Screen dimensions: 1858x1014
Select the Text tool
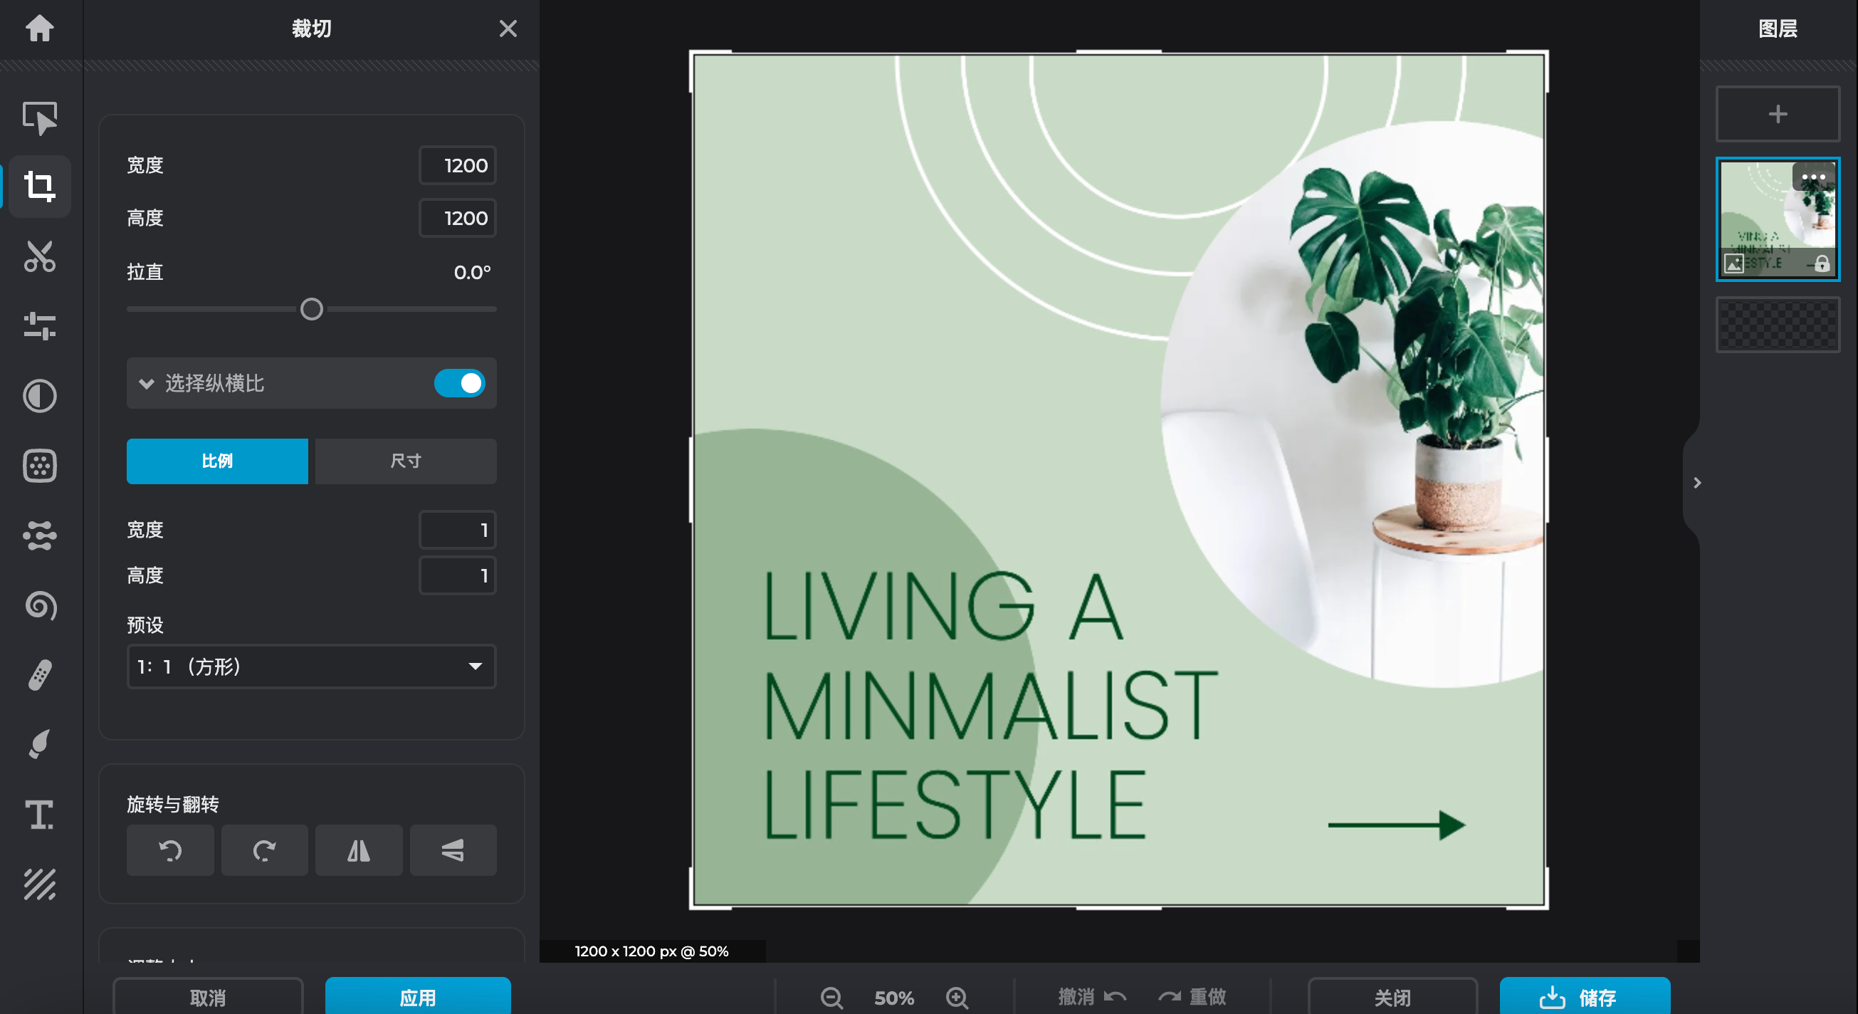[40, 815]
